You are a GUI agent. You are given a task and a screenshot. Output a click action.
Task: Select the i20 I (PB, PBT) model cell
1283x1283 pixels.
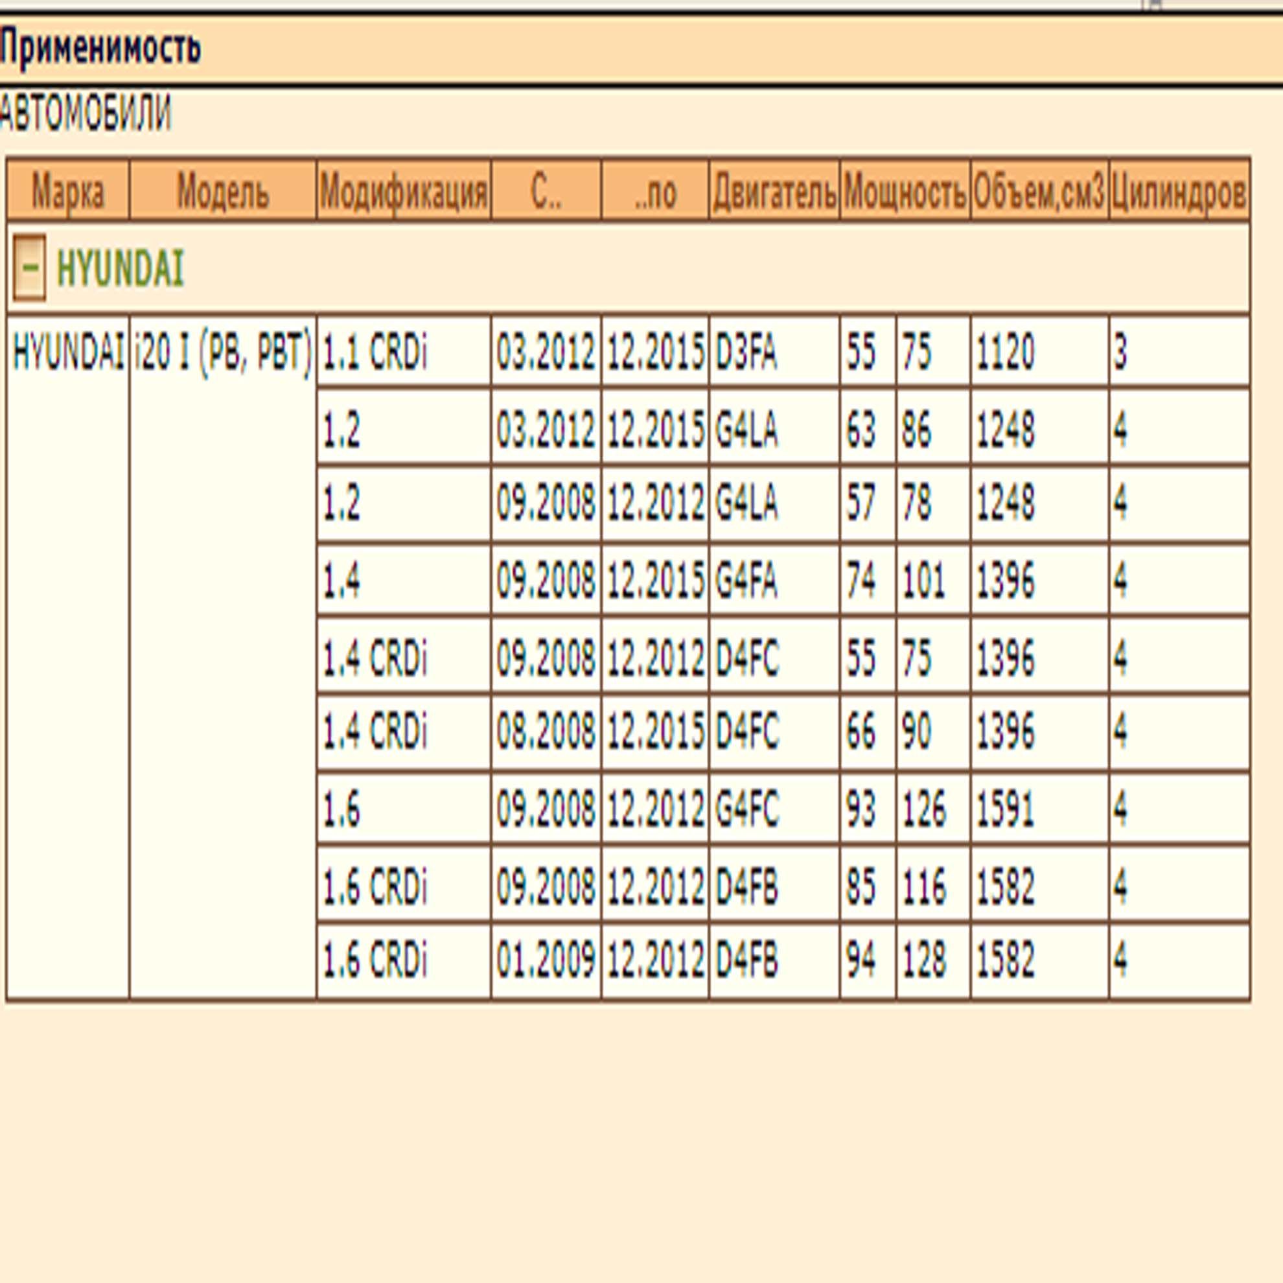pos(222,353)
